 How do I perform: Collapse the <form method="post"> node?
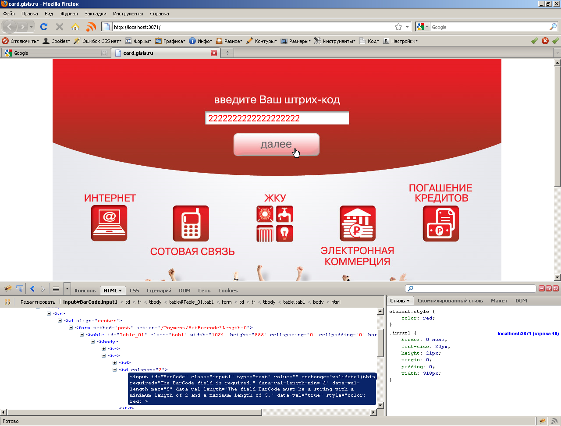pos(71,328)
